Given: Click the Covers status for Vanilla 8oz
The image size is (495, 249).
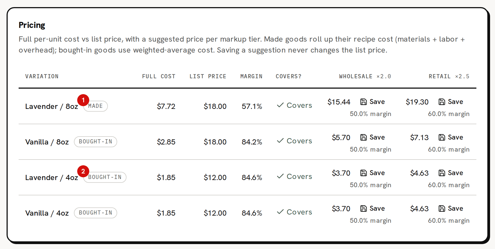Looking at the screenshot, I should pyautogui.click(x=294, y=141).
